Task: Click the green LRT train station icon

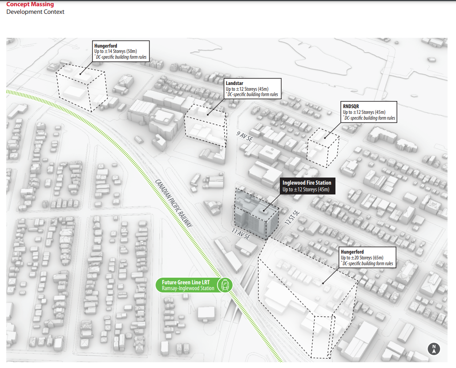Action: pos(224,285)
